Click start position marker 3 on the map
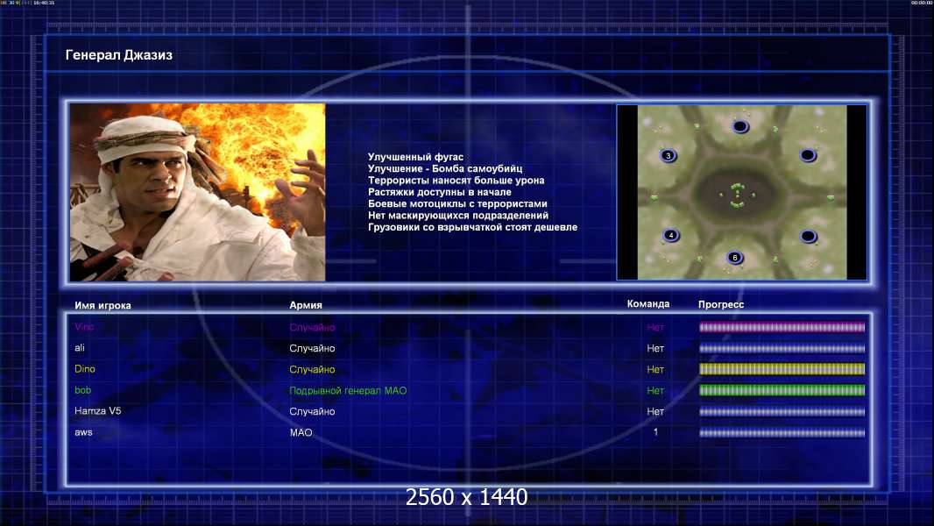This screenshot has height=526, width=934. (669, 155)
